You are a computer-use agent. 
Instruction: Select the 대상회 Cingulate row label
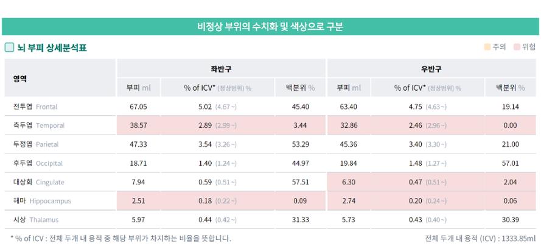39,182
